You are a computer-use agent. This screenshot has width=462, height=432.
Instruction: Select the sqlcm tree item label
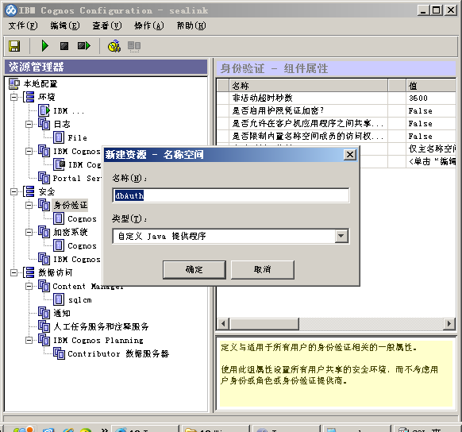(80, 300)
